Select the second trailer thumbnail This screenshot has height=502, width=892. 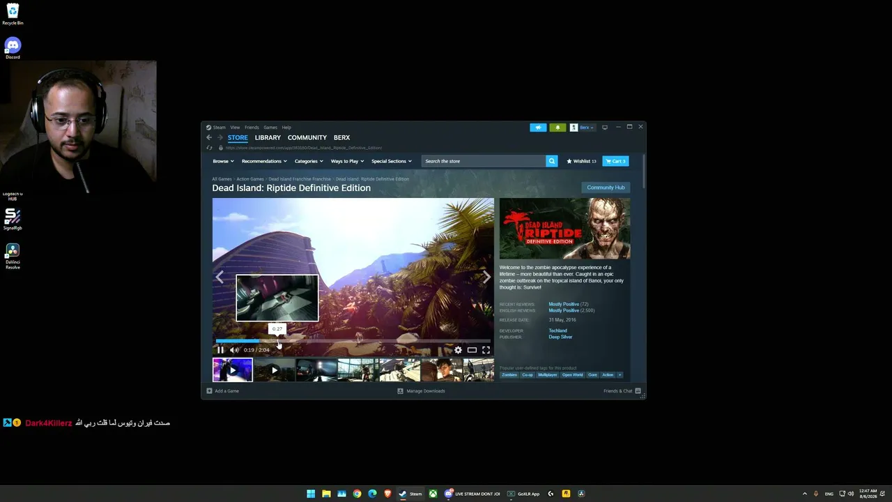274,370
